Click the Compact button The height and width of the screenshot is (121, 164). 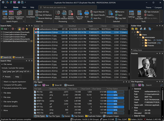click(x=158, y=7)
